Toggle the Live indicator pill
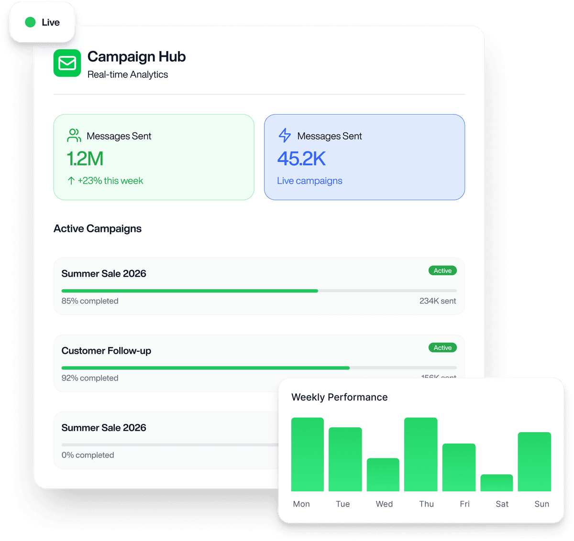The height and width of the screenshot is (541, 574). pos(42,22)
